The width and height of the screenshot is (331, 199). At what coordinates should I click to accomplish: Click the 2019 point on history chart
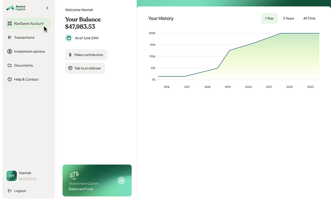(230, 50)
